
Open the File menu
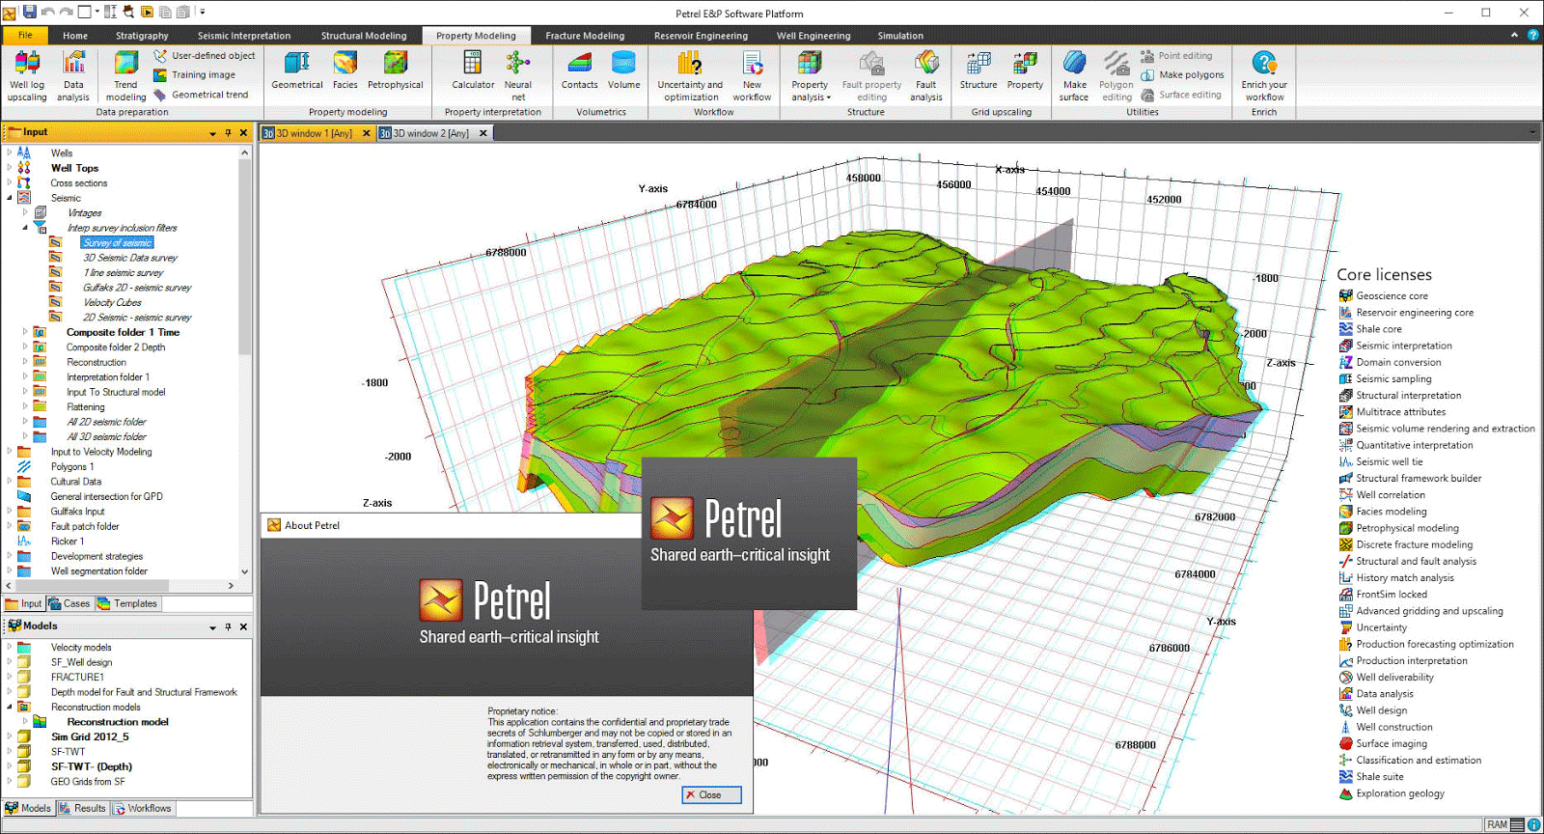tap(25, 35)
